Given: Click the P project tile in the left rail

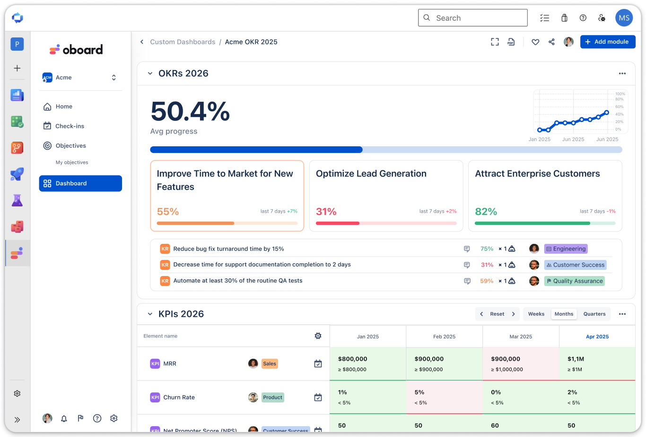Looking at the screenshot, I should (17, 44).
